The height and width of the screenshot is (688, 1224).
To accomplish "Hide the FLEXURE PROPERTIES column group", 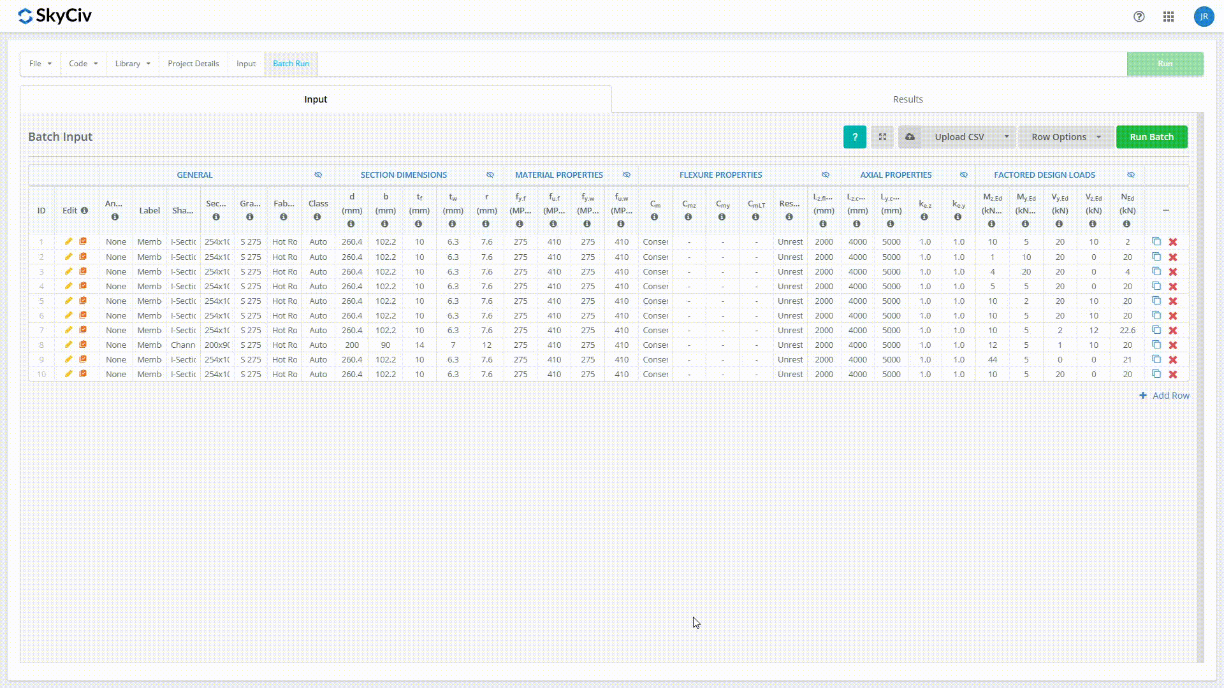I will tap(826, 175).
